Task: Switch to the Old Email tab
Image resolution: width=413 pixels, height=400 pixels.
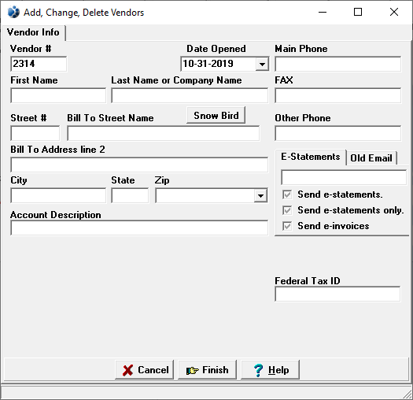Action: click(371, 158)
